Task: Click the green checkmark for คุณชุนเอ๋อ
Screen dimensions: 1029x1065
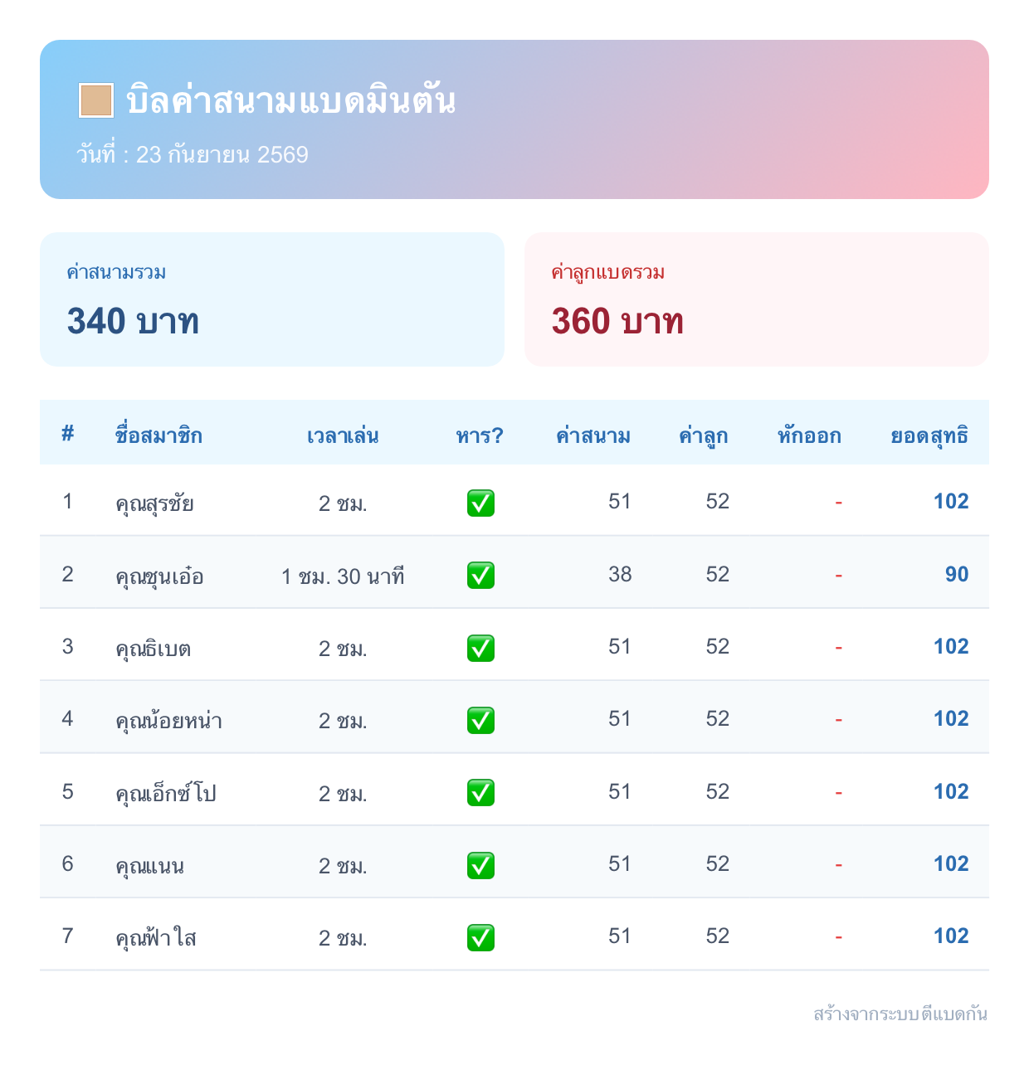Action: point(480,575)
